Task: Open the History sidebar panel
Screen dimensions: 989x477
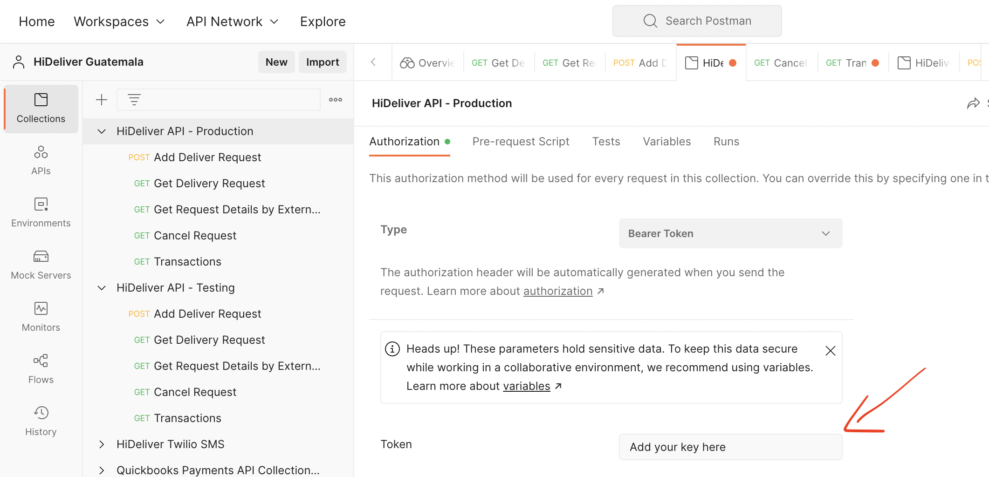Action: click(x=41, y=422)
